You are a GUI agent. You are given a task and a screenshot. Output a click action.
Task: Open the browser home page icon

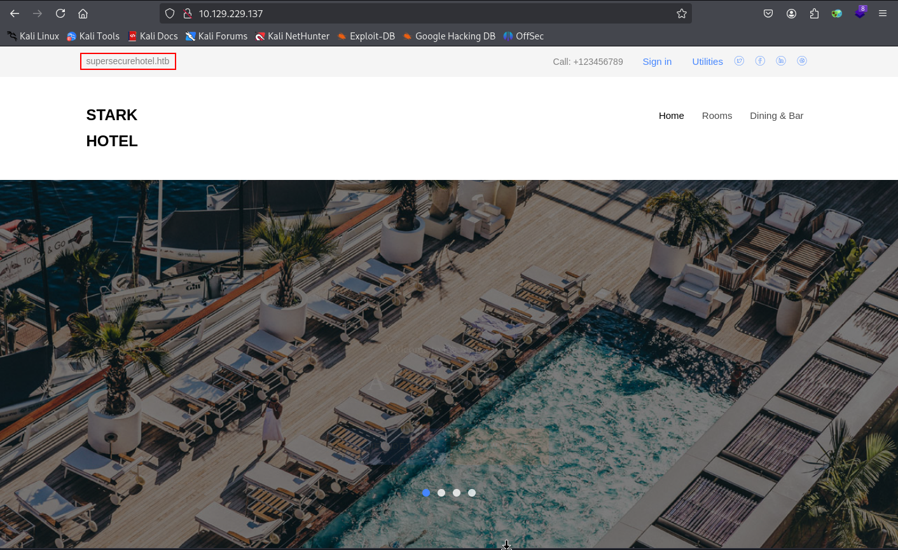[x=83, y=13]
